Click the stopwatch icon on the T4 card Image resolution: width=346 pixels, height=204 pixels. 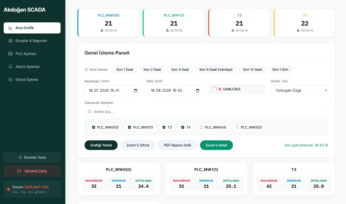[x=298, y=30]
